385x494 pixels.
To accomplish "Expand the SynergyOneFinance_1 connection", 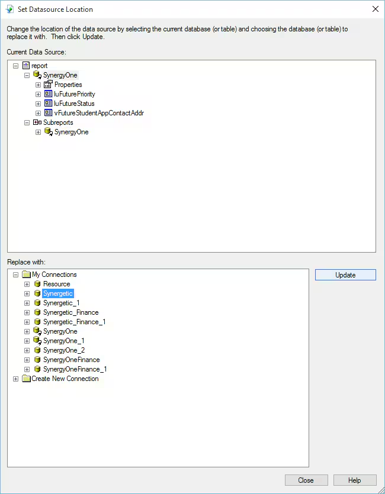I will [x=27, y=369].
